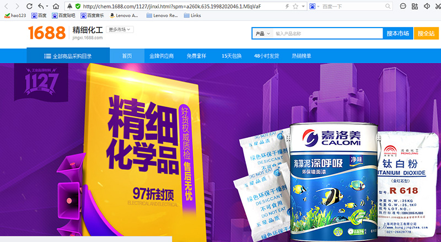
Task: Open the 百度音乐 bookmark
Action: pos(92,15)
